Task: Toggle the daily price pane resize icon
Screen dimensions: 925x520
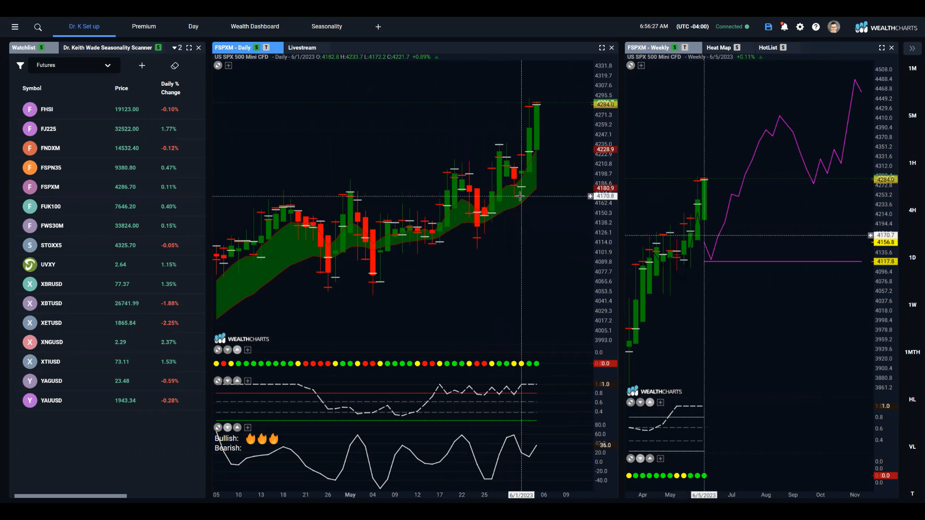Action: (218, 65)
